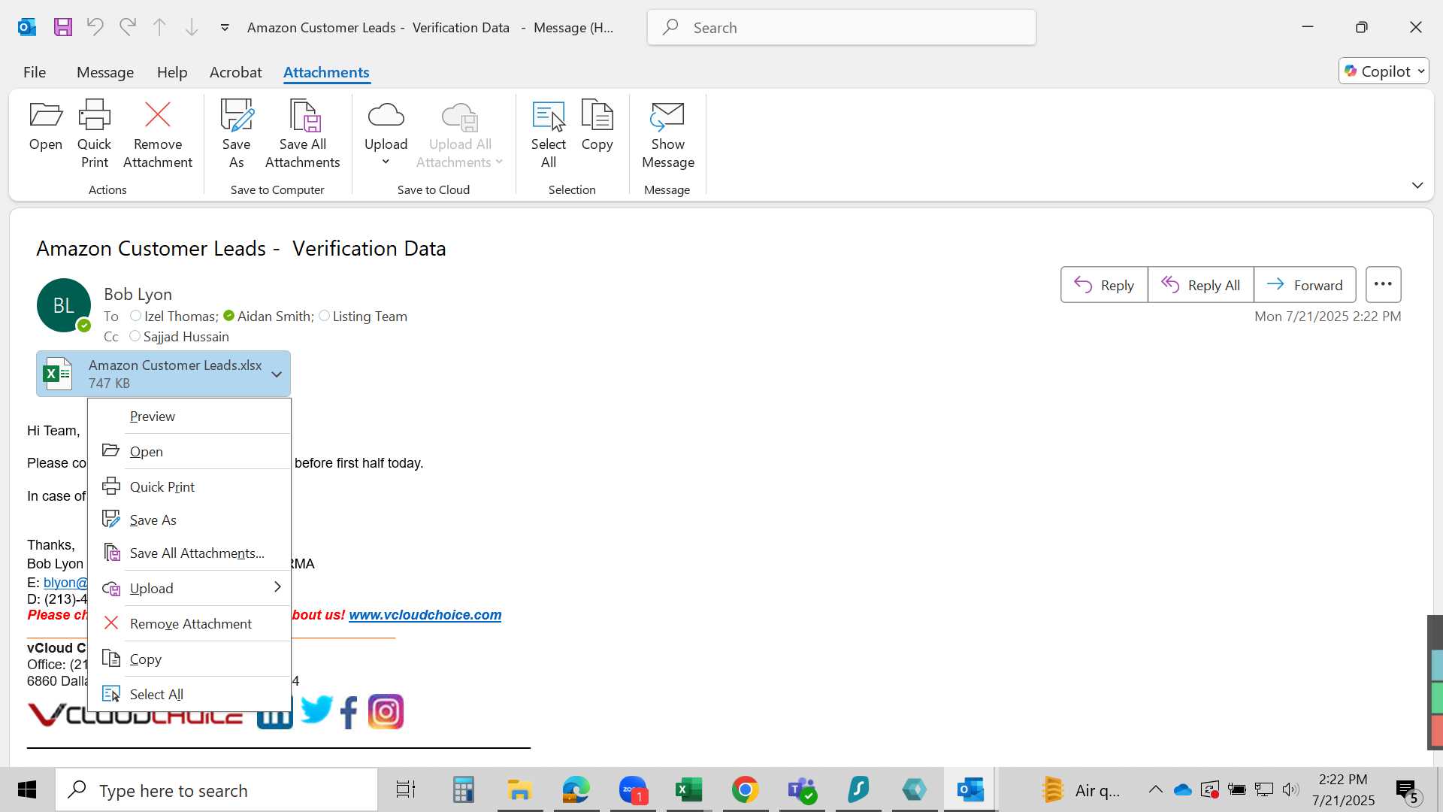Open the Customize Quick Access Toolbar dropdown
This screenshot has height=812, width=1443.
tap(225, 28)
